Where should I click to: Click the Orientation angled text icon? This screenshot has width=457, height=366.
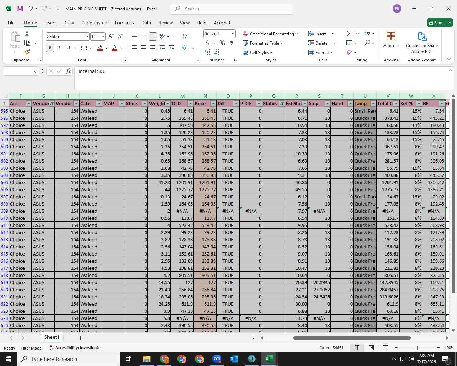[162, 36]
